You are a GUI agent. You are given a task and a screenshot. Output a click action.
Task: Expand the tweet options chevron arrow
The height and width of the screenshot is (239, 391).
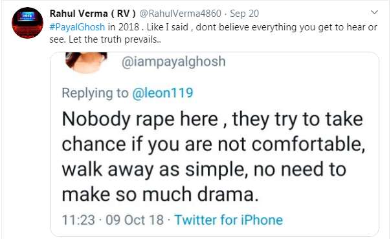point(374,12)
